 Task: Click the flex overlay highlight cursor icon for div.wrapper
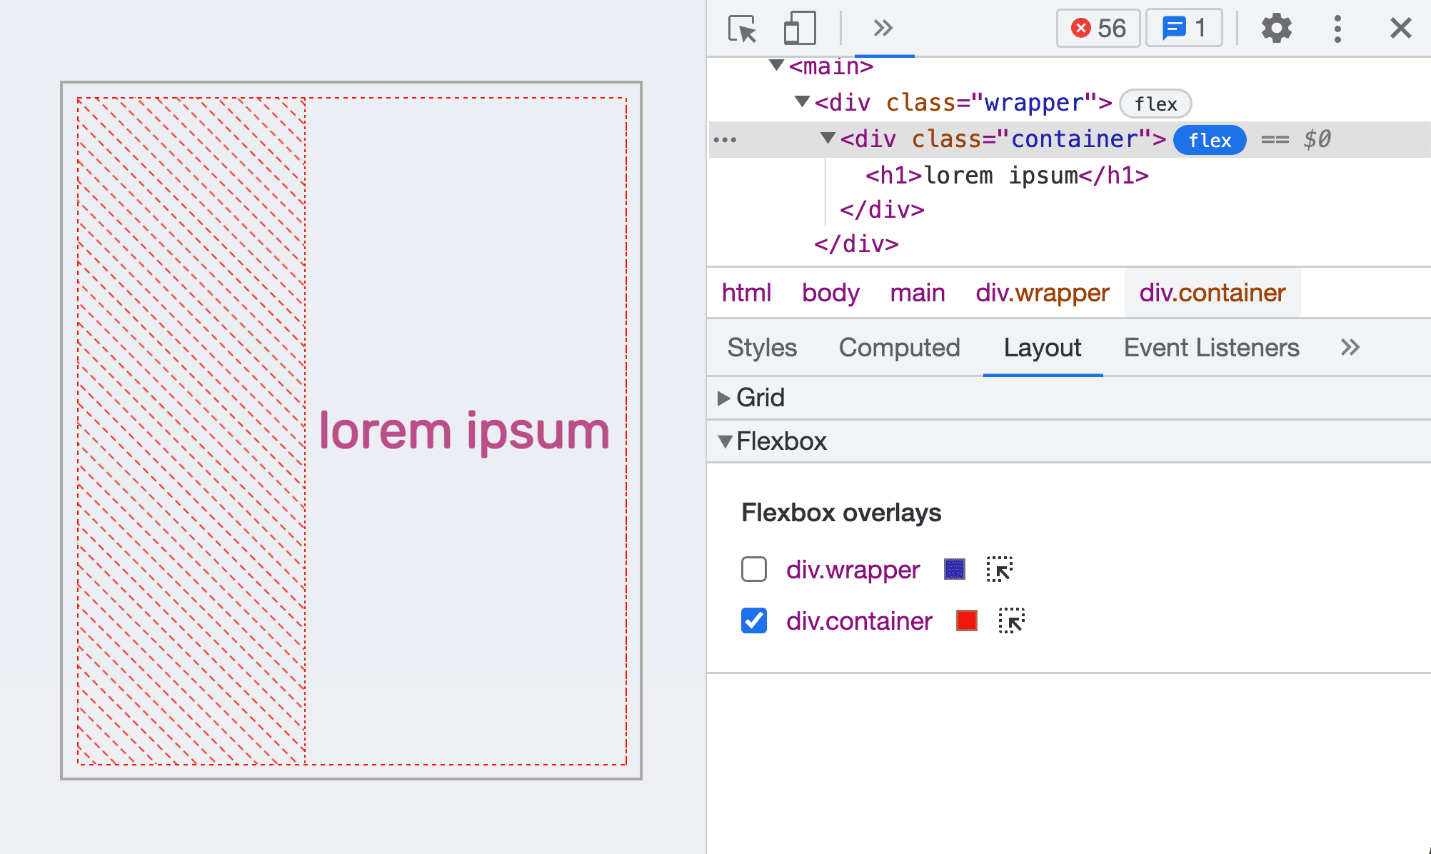(x=1000, y=569)
